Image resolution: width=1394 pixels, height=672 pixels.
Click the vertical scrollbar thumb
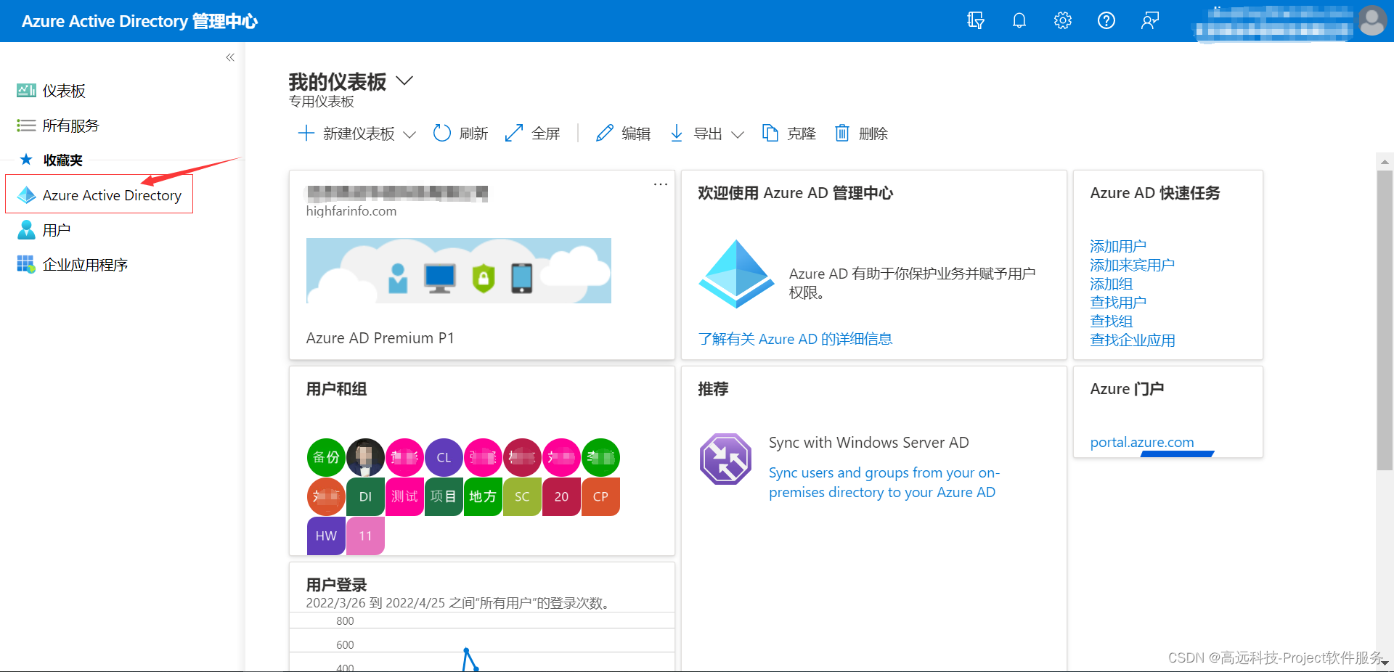click(x=1385, y=320)
